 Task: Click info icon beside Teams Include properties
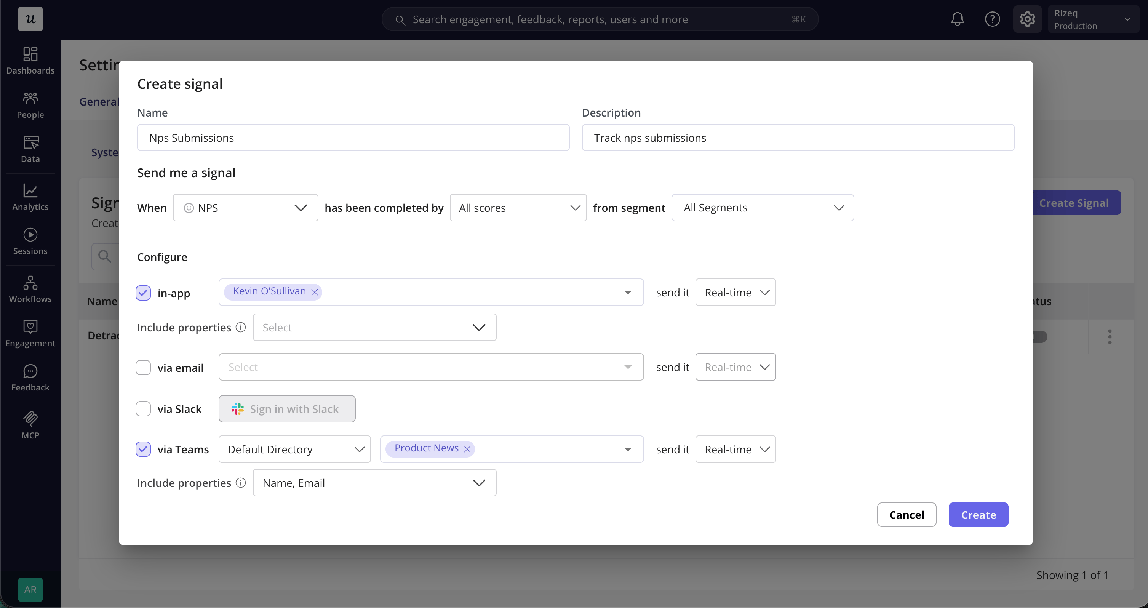pyautogui.click(x=241, y=483)
